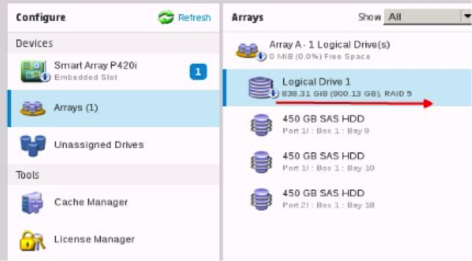
Task: Select Smart Array P420i label
Action: 96,65
